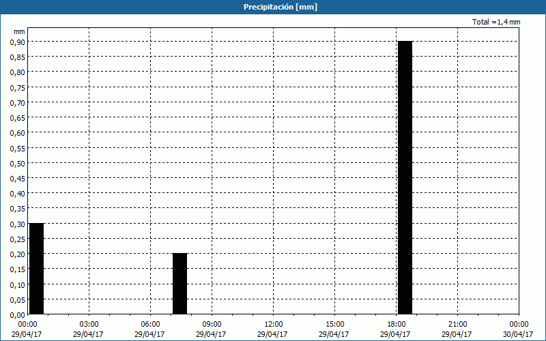Click the tall 0,90 mm bar at 18:00
Screen dimensions: 546x341
405,178
